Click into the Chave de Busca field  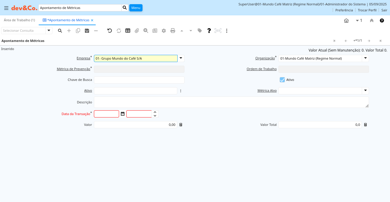point(139,80)
